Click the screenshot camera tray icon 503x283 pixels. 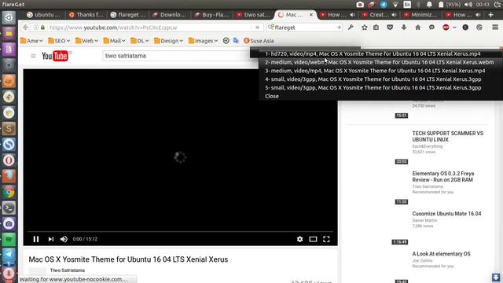click(x=360, y=5)
